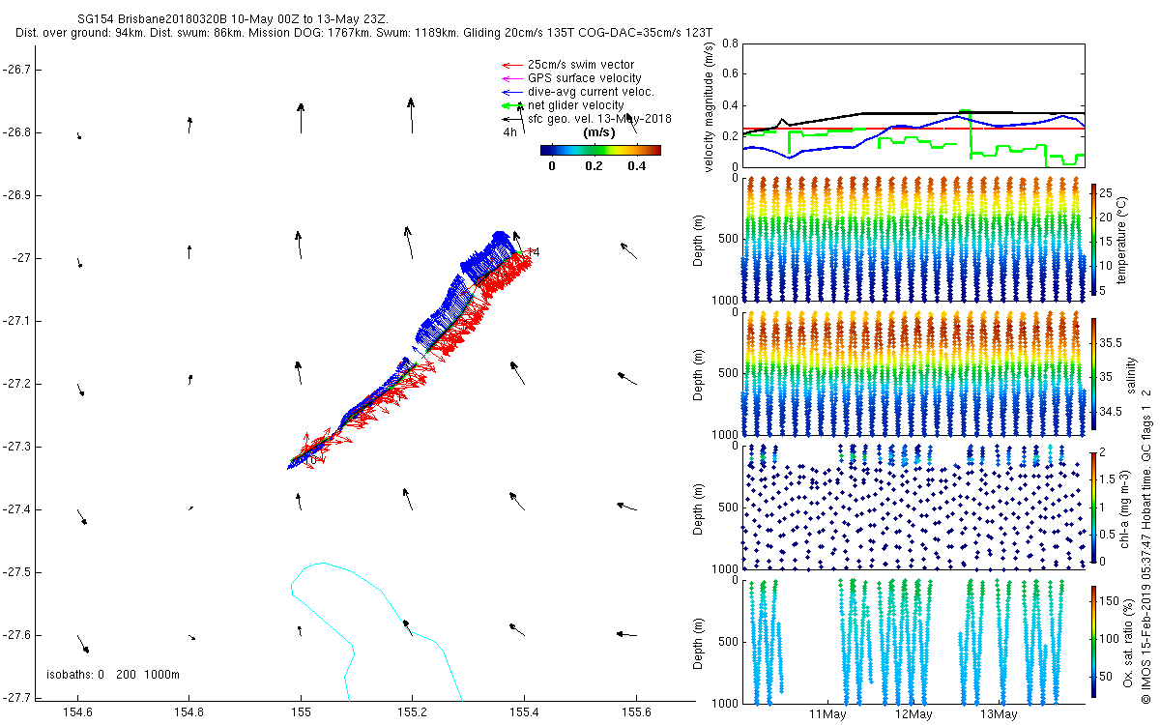Click the 'Ox. sat. ratio (%)' colorbar label
The image size is (1160, 725).
[x=1128, y=641]
